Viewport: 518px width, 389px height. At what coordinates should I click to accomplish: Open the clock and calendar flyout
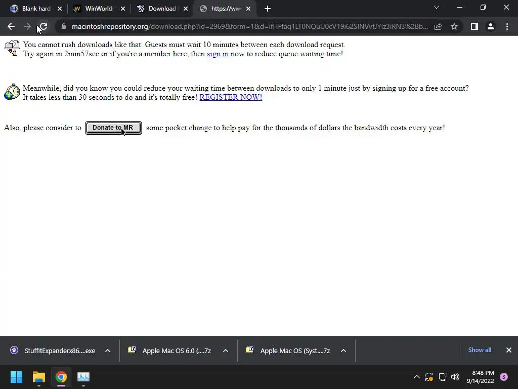[481, 377]
